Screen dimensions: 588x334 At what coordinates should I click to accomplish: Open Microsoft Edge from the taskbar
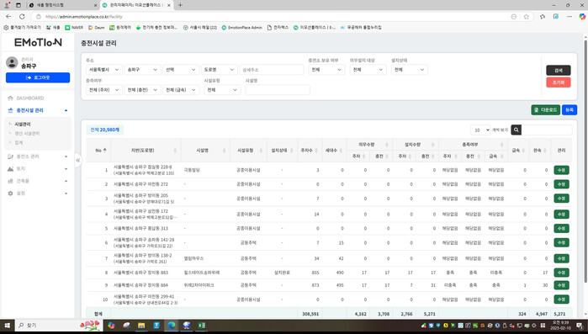point(172,326)
